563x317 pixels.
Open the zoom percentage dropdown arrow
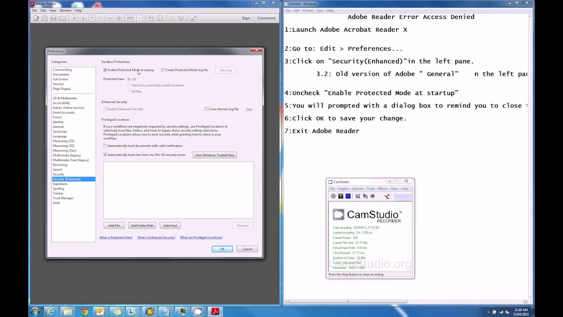tap(139, 18)
